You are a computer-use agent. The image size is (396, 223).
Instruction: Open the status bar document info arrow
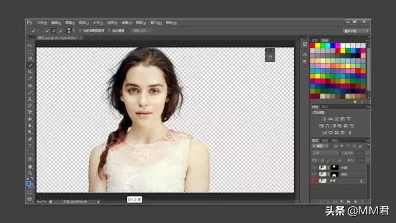tap(98, 202)
